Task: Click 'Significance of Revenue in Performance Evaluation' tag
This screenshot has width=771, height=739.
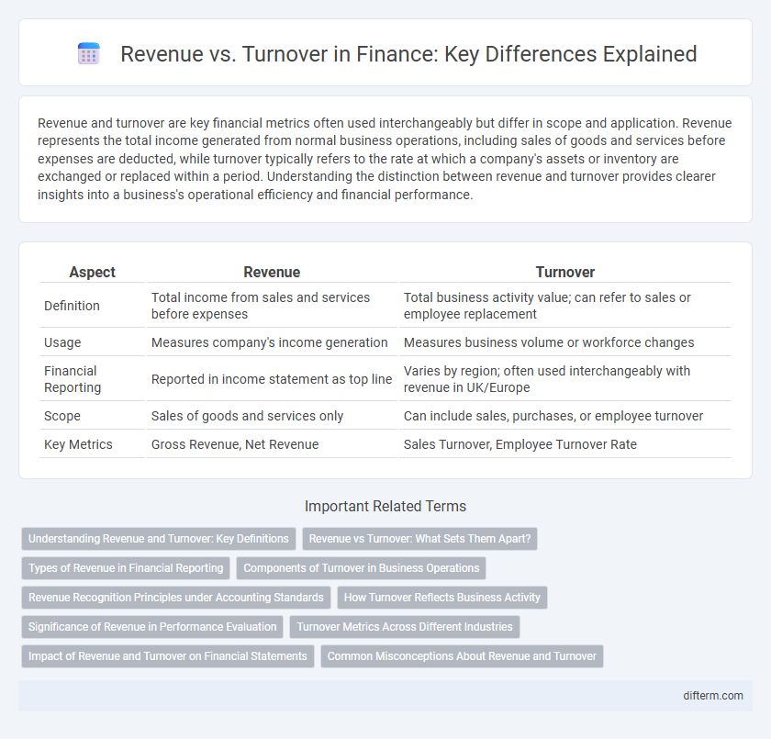Action: tap(152, 627)
